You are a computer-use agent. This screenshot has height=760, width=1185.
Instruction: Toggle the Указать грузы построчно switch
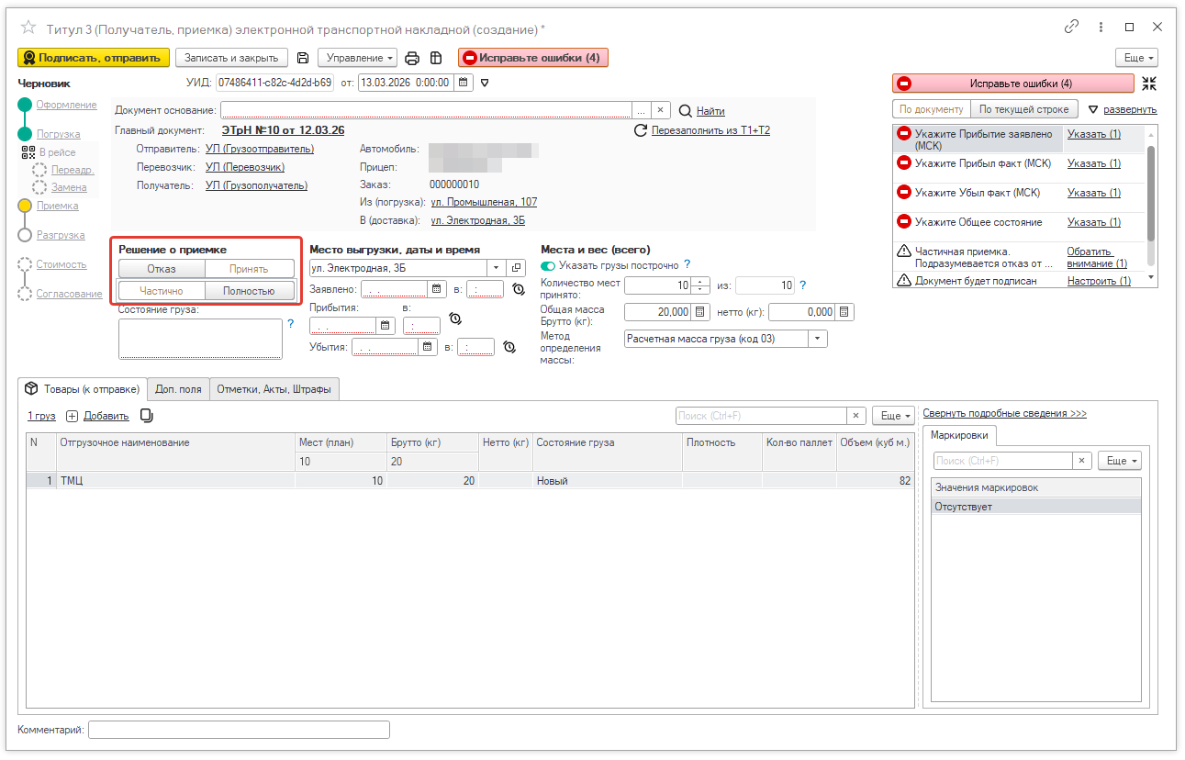click(549, 264)
